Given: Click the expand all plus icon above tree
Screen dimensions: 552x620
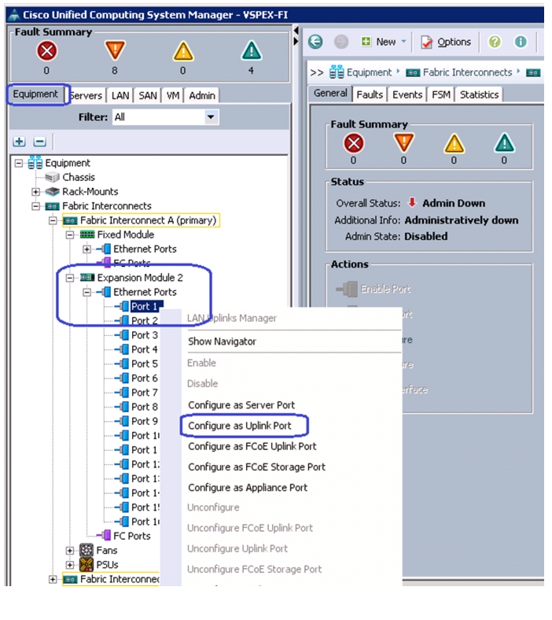Looking at the screenshot, I should pos(20,141).
